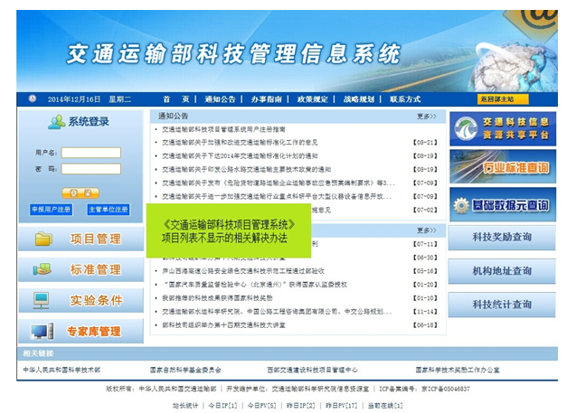Open news on 庐山西海高速公路 示范工程通过部验收

243,271
